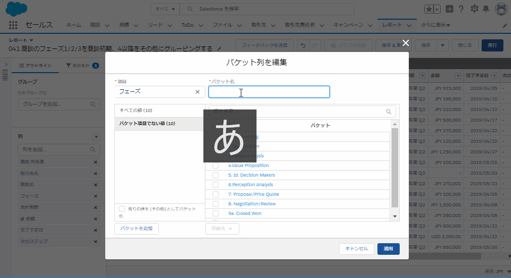Check the 6.Perception Analysis checkbox
Viewport: 511px width, 278px height.
216,185
